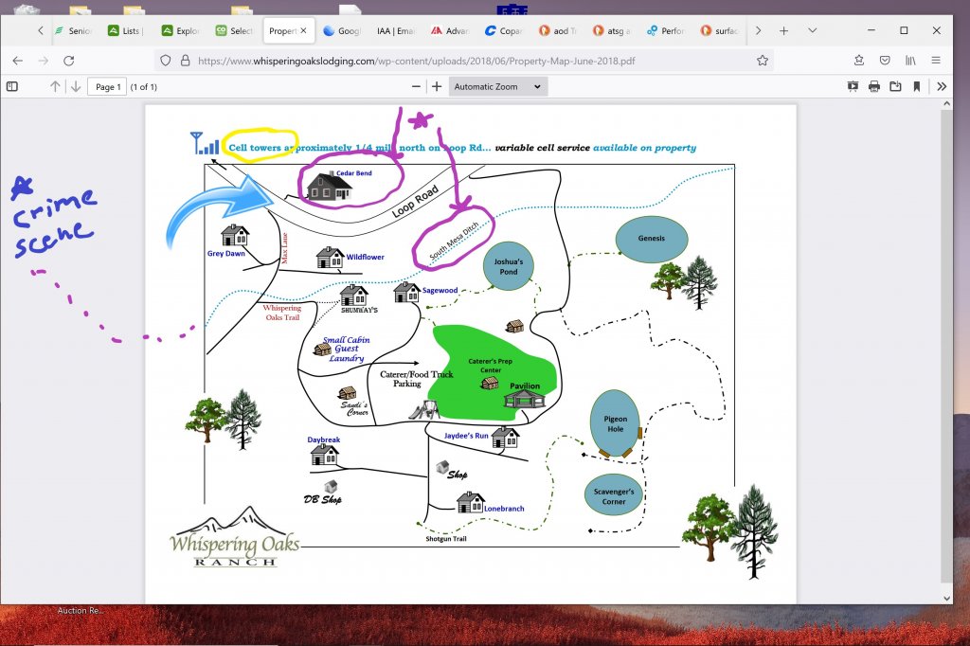Image resolution: width=970 pixels, height=646 pixels.
Task: Reload the current page
Action: 68,60
